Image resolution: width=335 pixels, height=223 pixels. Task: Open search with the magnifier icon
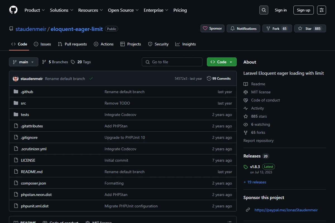[x=264, y=10]
